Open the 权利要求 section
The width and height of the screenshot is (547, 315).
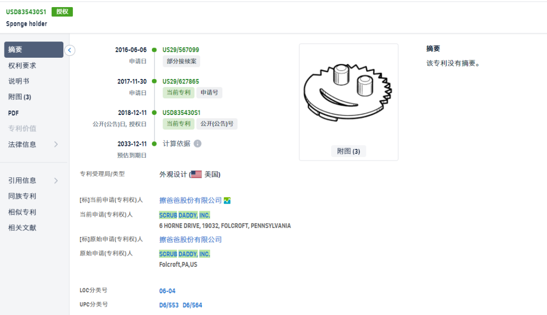point(22,65)
